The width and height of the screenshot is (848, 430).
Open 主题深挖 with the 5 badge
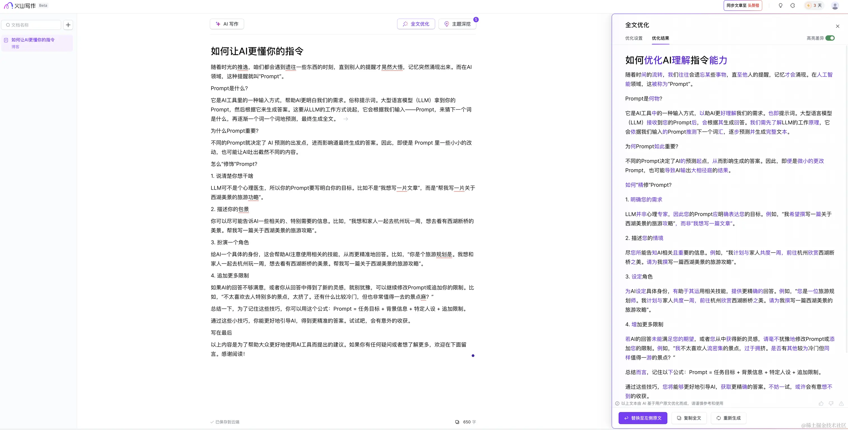[x=457, y=24]
